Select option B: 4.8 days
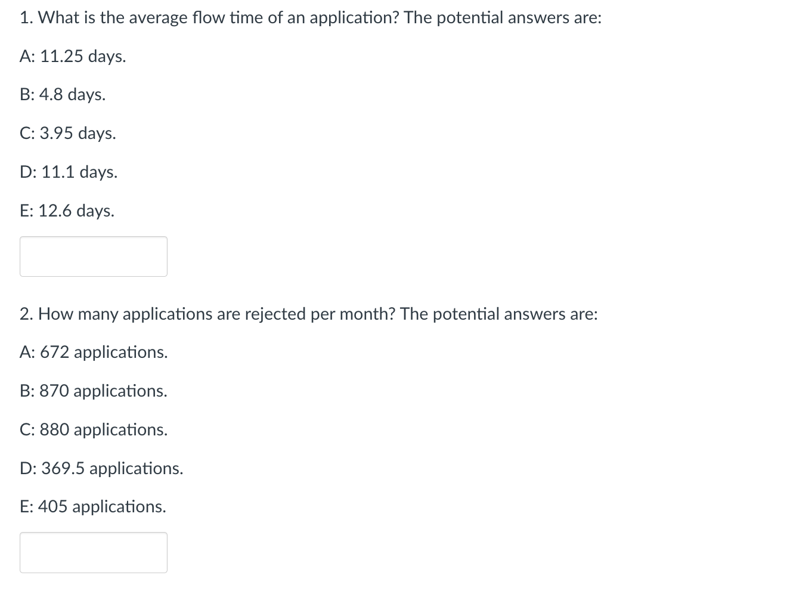787x600 pixels. [62, 94]
